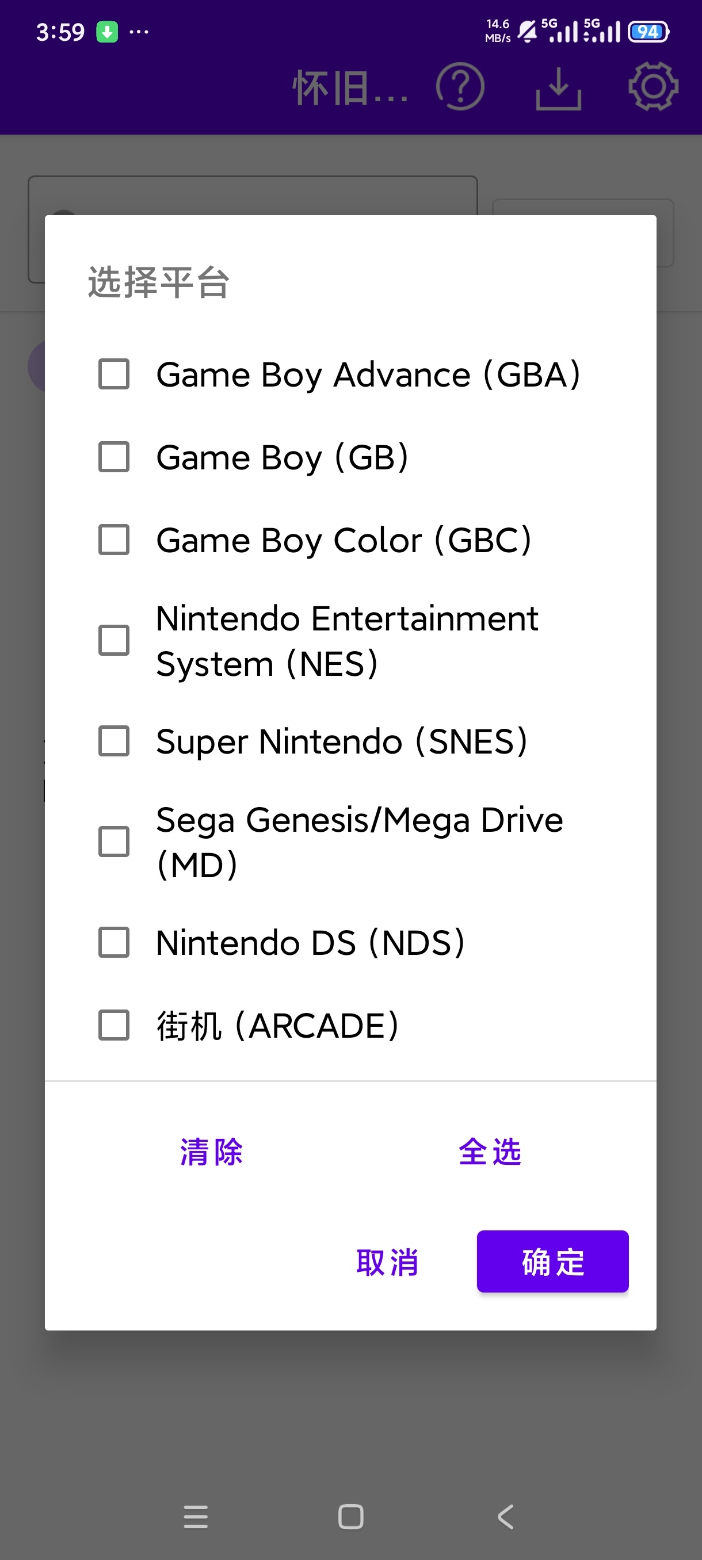Check the Game Boy (GB) checkbox
The width and height of the screenshot is (702, 1560).
(x=114, y=457)
